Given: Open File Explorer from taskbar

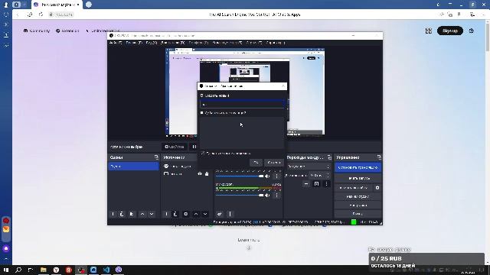Looking at the screenshot, I should click(44, 270).
